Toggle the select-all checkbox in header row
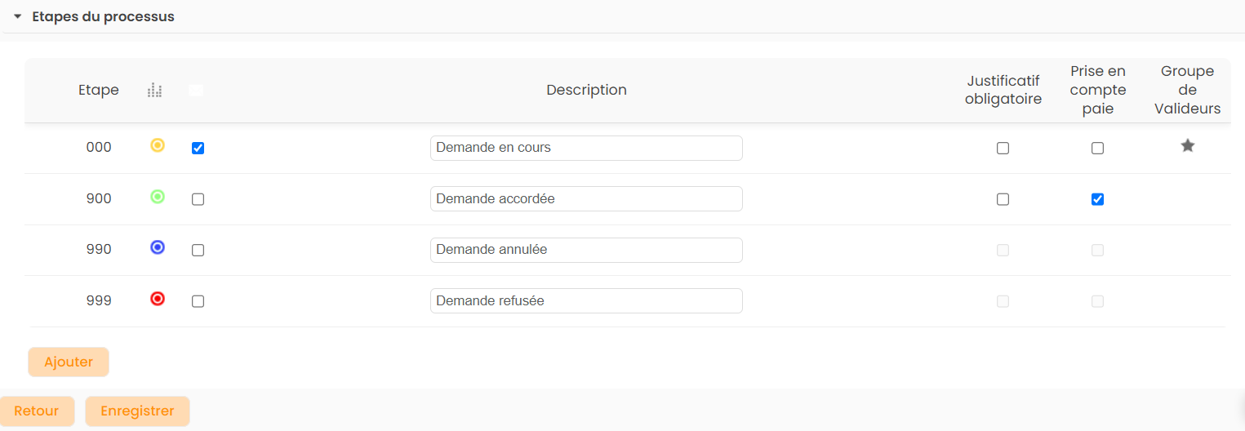1245x431 pixels. (196, 91)
